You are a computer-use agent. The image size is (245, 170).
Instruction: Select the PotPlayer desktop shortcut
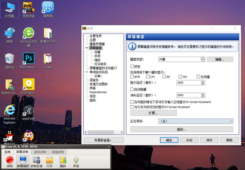point(29,87)
